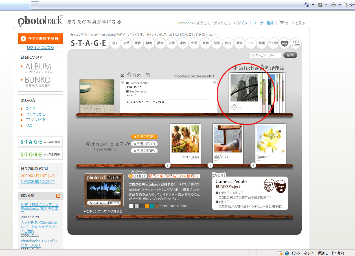
Task: Select the 人物 category tab
Action: coord(172,43)
